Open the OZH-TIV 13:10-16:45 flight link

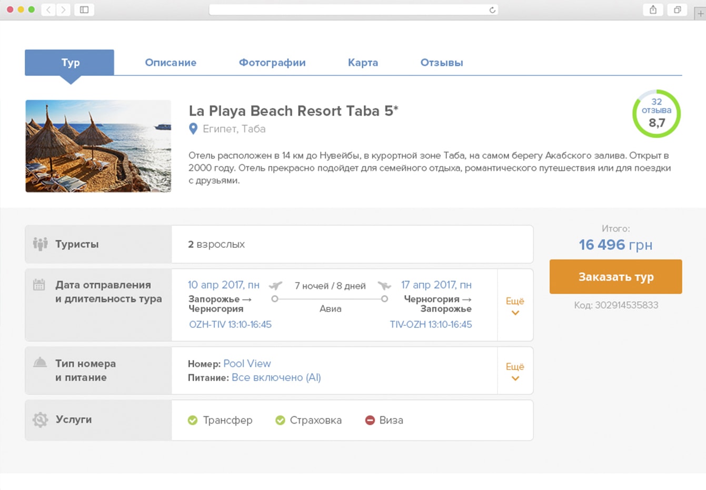point(230,325)
